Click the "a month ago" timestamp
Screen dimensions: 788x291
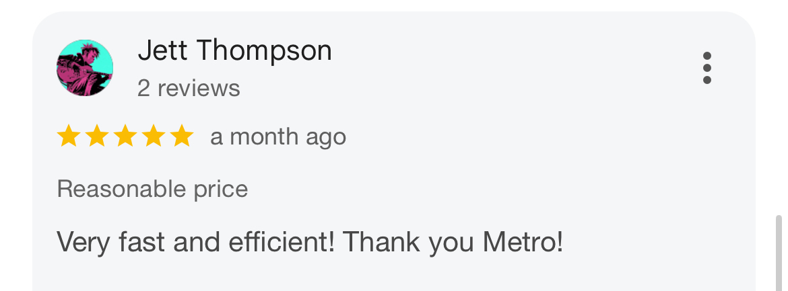277,137
